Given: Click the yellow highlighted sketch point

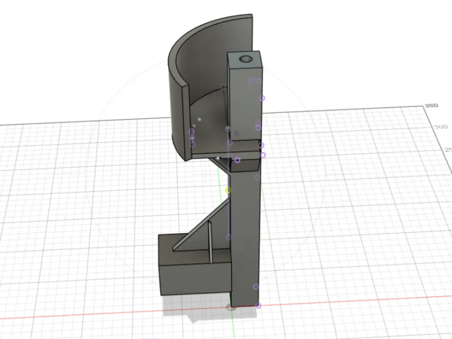Looking at the screenshot, I should click(x=228, y=190).
